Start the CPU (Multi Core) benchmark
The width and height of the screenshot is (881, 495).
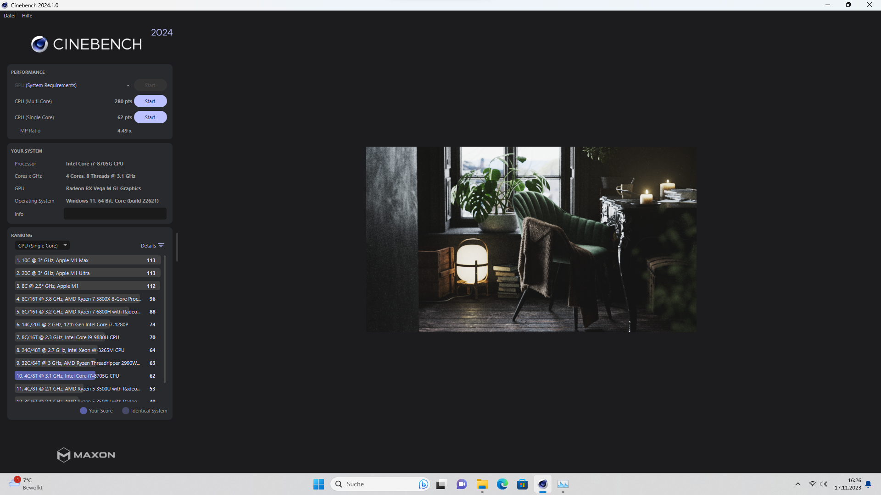(150, 101)
